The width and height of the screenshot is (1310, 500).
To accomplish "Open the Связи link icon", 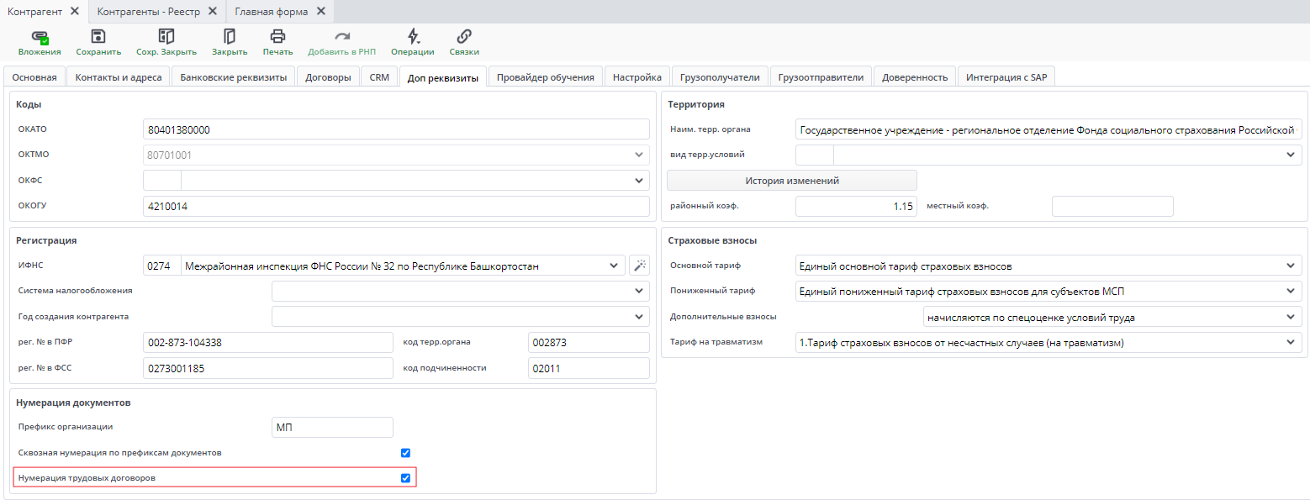I will tap(463, 37).
